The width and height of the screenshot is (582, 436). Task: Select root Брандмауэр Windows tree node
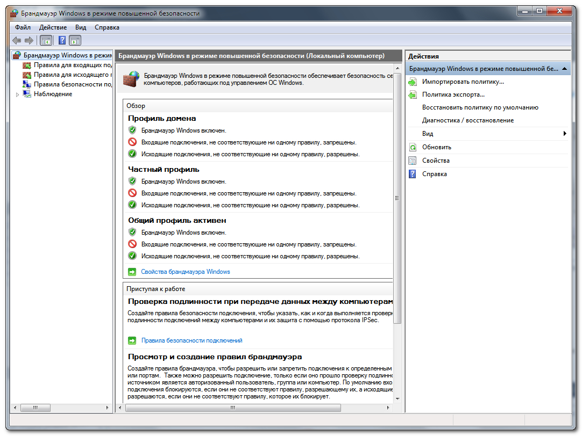pos(67,55)
